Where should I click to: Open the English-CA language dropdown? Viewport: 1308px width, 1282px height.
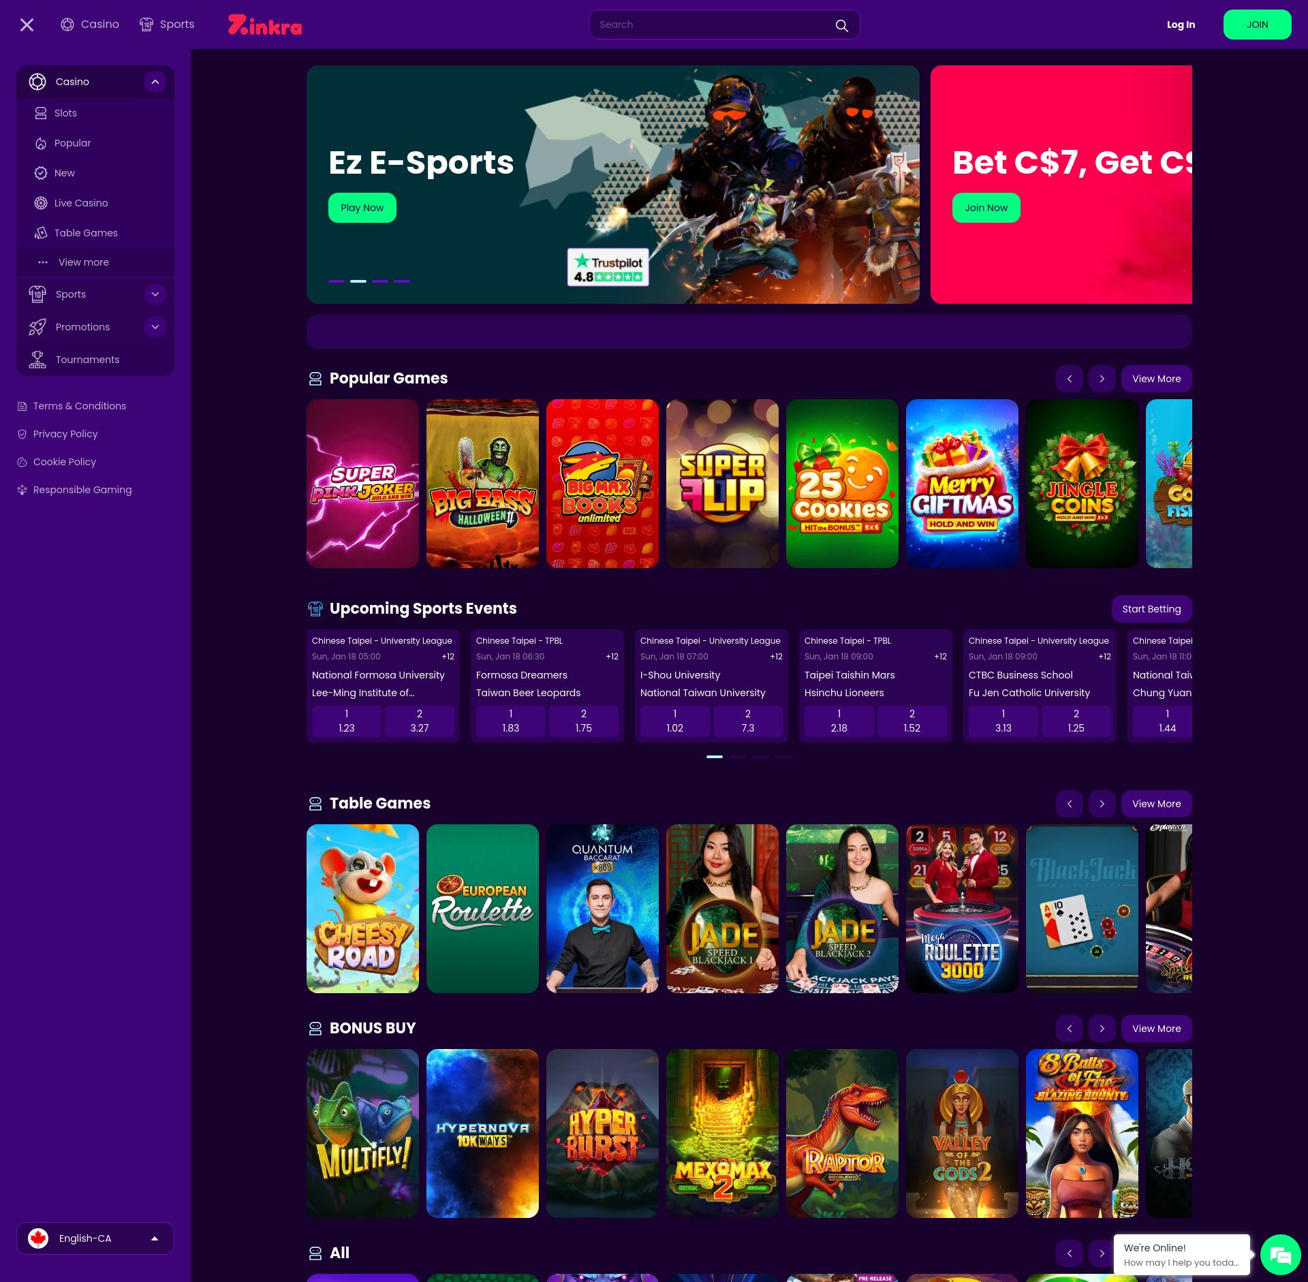(95, 1238)
